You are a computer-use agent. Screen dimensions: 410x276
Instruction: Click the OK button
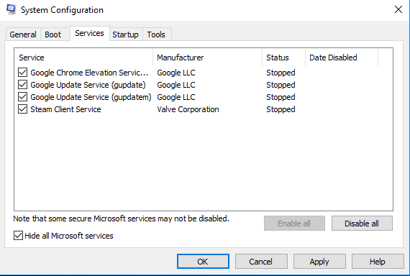point(203,262)
